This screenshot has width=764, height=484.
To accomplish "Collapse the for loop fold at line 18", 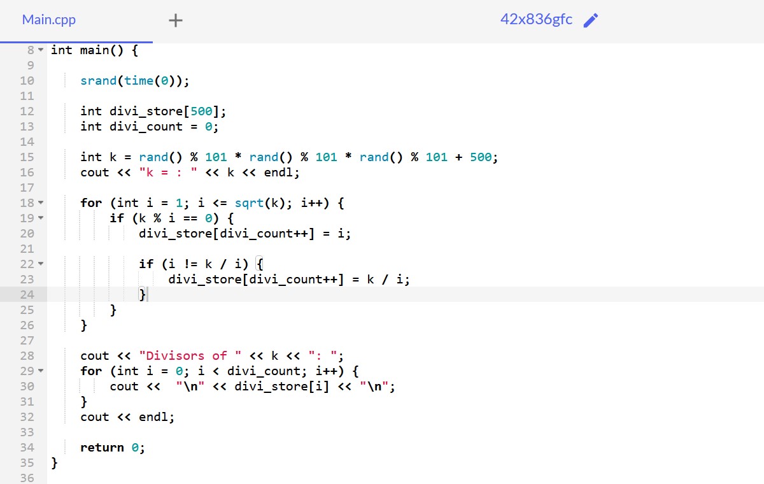I will tap(41, 203).
